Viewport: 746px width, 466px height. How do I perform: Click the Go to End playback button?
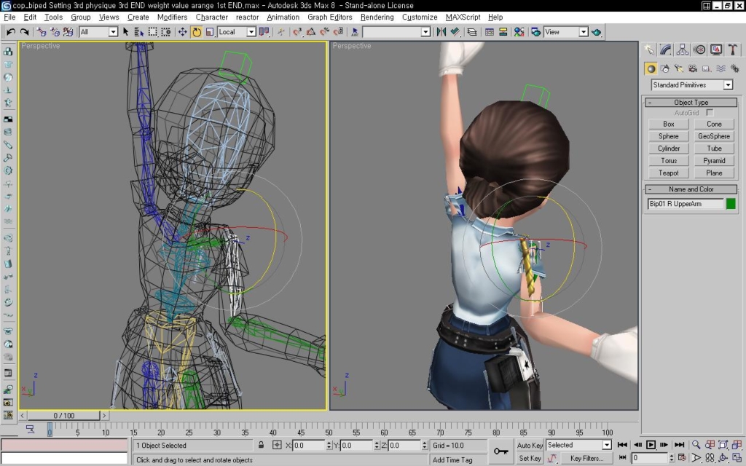680,445
